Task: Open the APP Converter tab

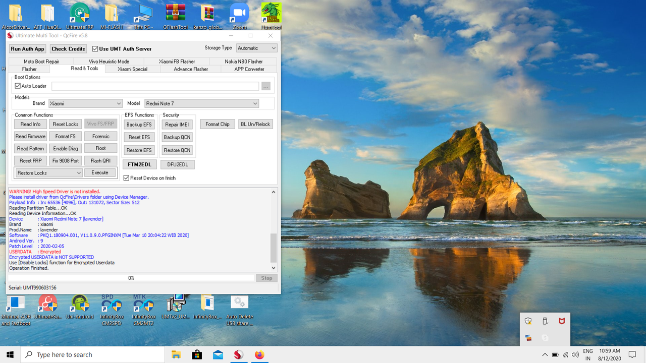Action: click(249, 69)
